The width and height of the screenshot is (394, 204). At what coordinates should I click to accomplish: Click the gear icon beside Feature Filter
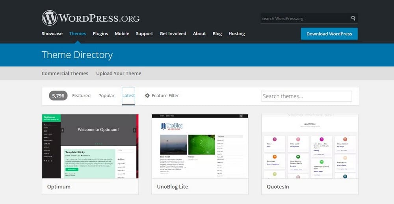click(x=147, y=95)
